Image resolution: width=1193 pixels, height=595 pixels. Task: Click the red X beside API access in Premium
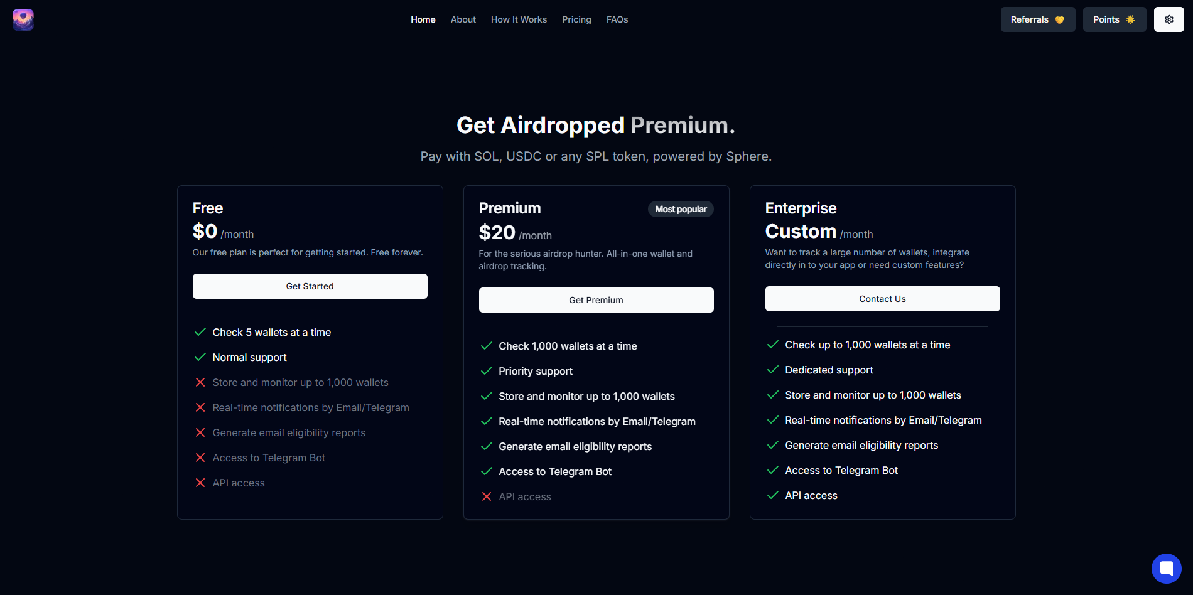tap(487, 496)
